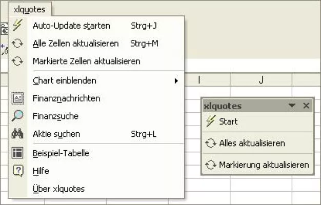Screen dimensions: 321x205
Task: Click the lightning Start icon in floating toolbar
Action: coord(210,122)
